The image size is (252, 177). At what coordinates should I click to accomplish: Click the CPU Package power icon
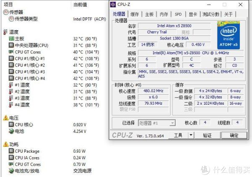(11, 151)
